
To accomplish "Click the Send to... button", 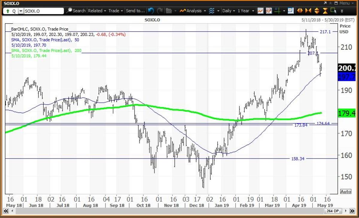I will [135, 11].
